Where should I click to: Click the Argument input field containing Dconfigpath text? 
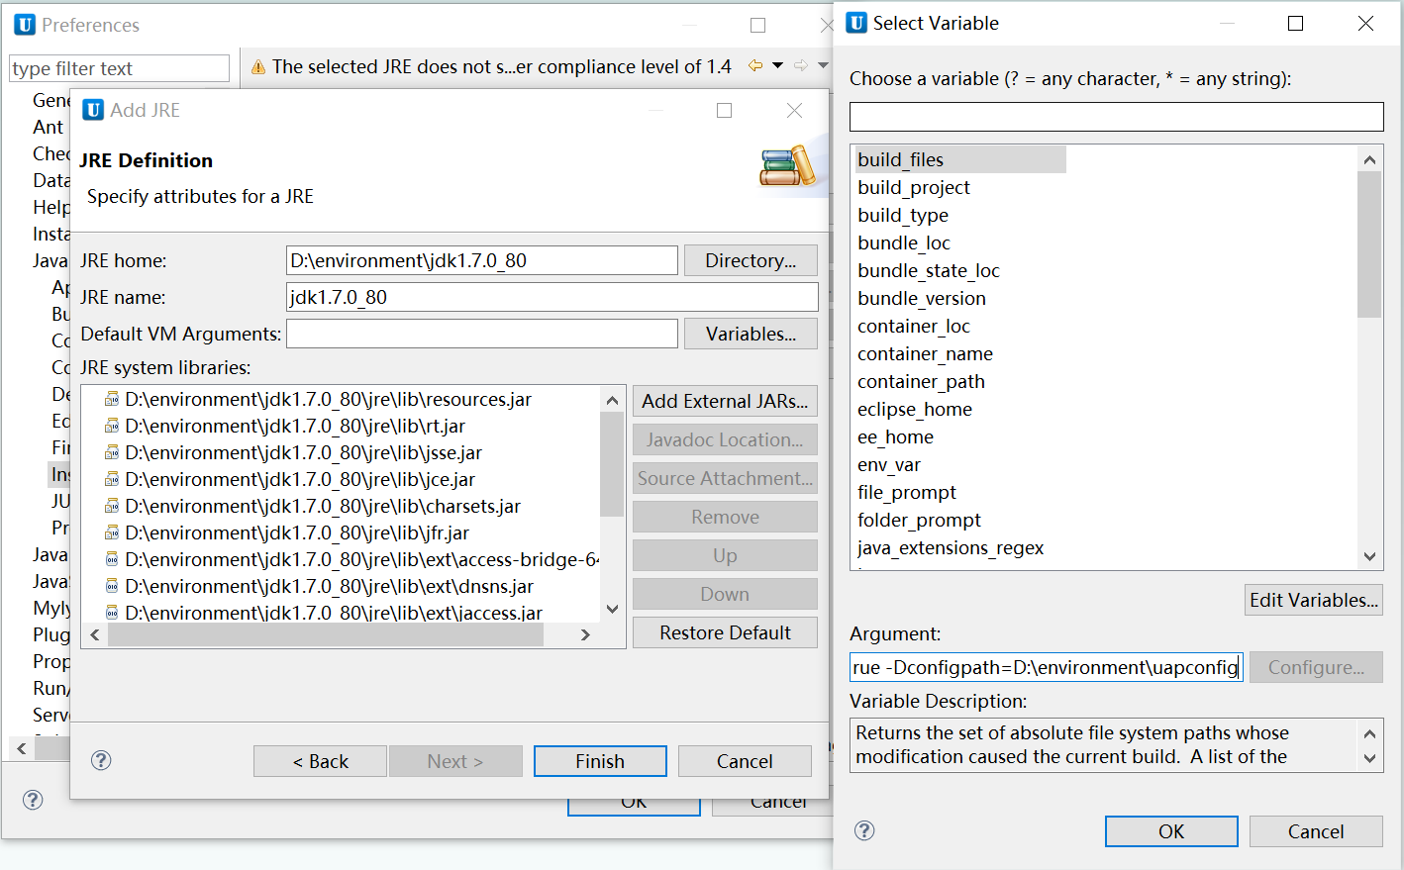[1045, 666]
